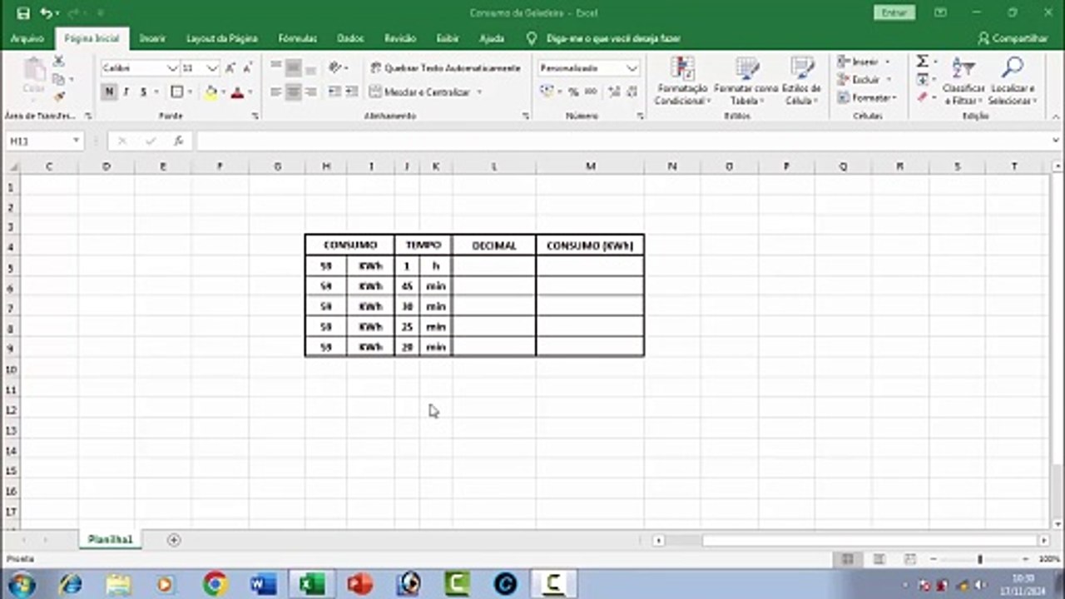Viewport: 1065px width, 599px height.
Task: Click the Paste (Colar) button
Action: (33, 77)
